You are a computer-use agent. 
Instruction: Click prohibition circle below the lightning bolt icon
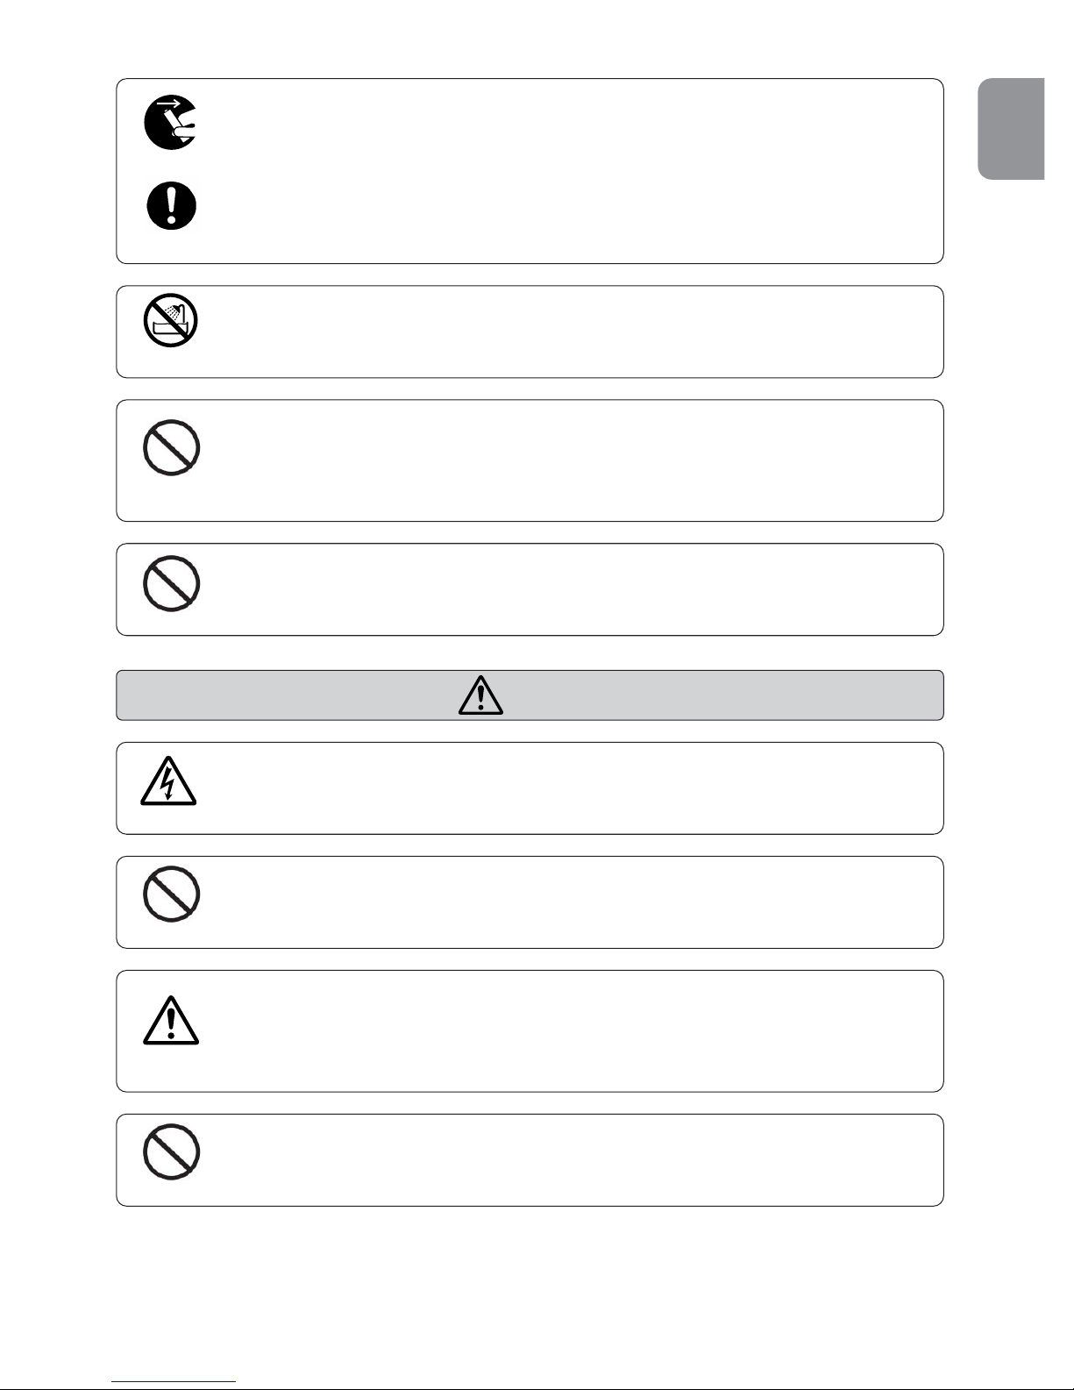(x=171, y=895)
